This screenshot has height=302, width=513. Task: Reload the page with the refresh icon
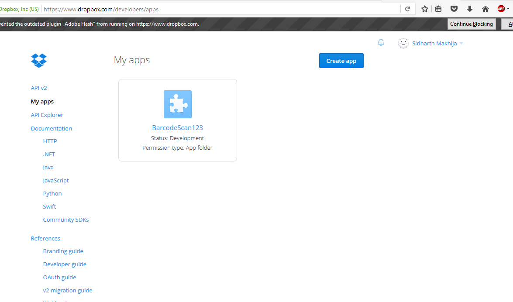[407, 8]
